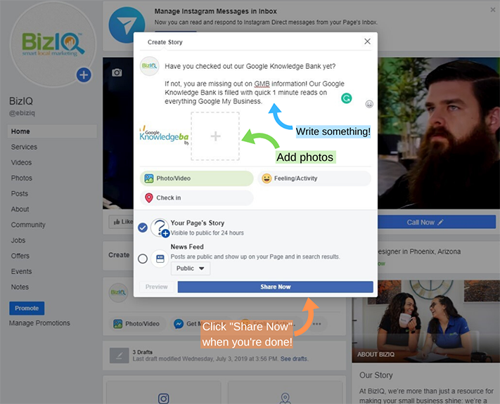Image resolution: width=500 pixels, height=404 pixels.
Task: Open the About BizIQ video thumbnail
Action: coord(425,321)
